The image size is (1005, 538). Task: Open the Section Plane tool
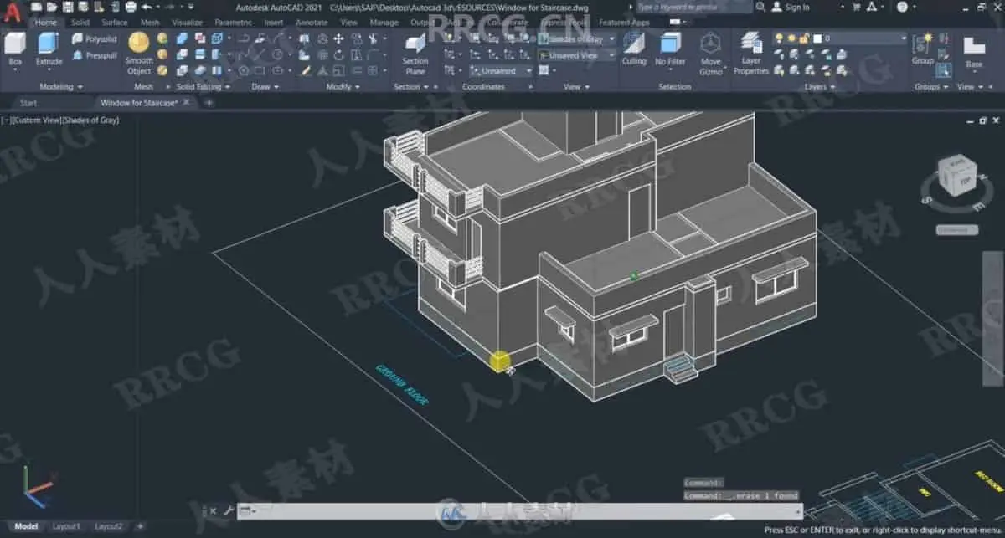pyautogui.click(x=415, y=55)
